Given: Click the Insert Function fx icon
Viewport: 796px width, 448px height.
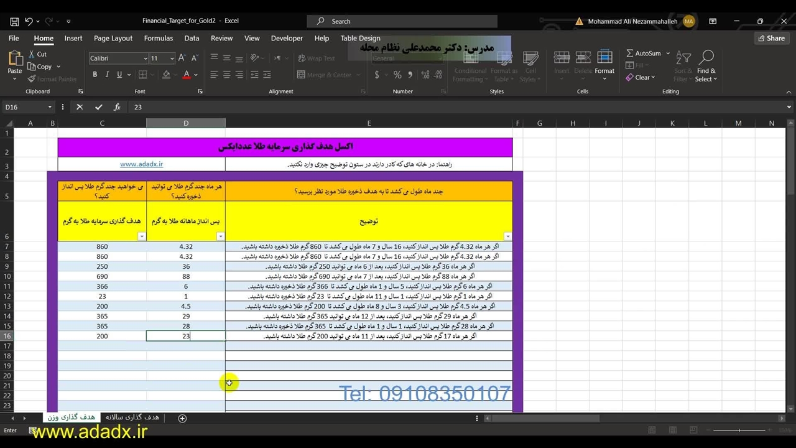Looking at the screenshot, I should (117, 107).
